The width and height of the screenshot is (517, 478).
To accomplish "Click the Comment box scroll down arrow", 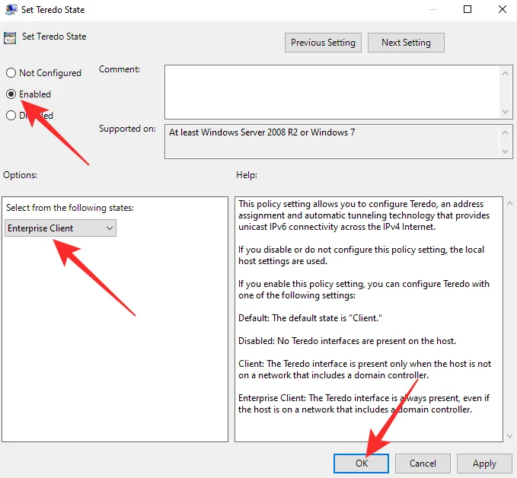I will point(505,112).
